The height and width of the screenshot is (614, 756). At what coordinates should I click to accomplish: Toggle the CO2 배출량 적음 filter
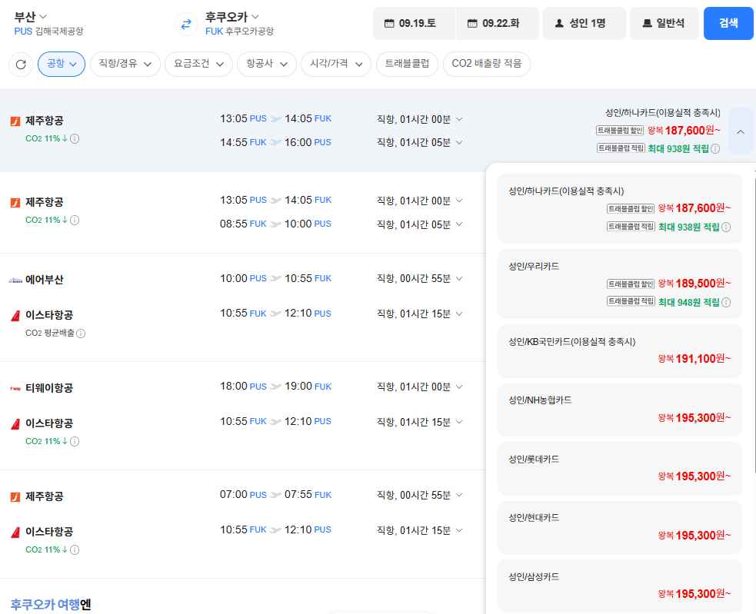click(x=487, y=64)
